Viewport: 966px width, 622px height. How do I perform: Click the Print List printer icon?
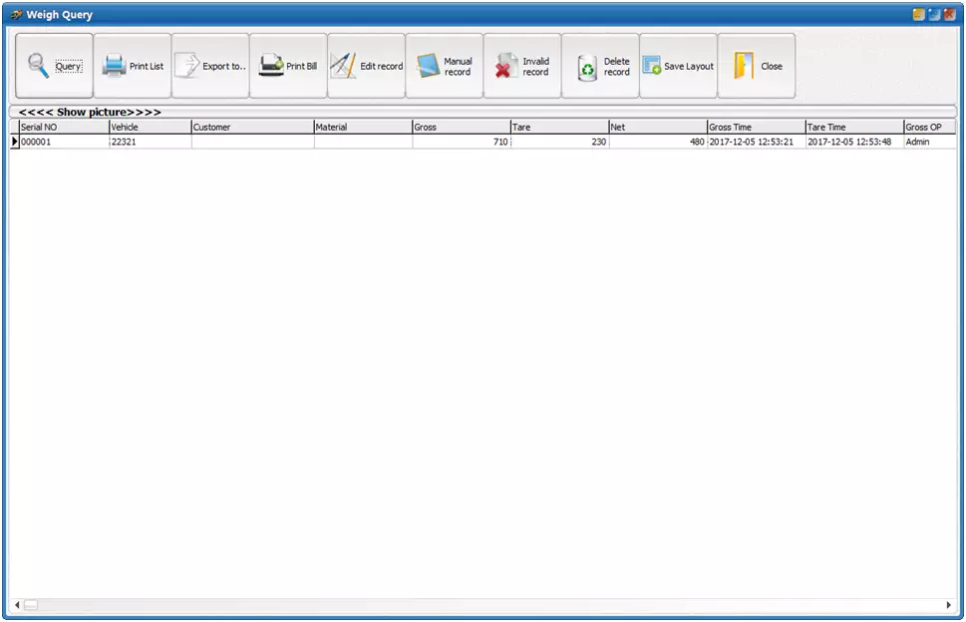(114, 65)
